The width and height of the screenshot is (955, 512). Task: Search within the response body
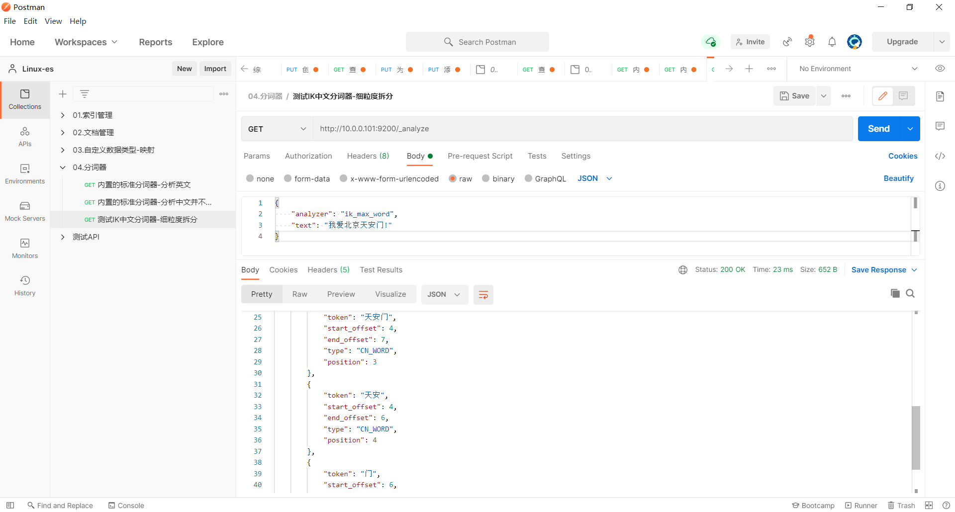[x=910, y=293]
